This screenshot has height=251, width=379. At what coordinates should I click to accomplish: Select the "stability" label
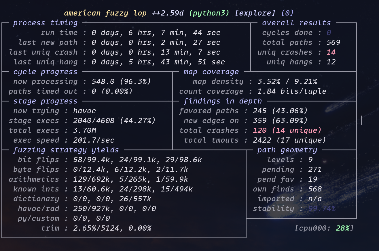point(274,209)
